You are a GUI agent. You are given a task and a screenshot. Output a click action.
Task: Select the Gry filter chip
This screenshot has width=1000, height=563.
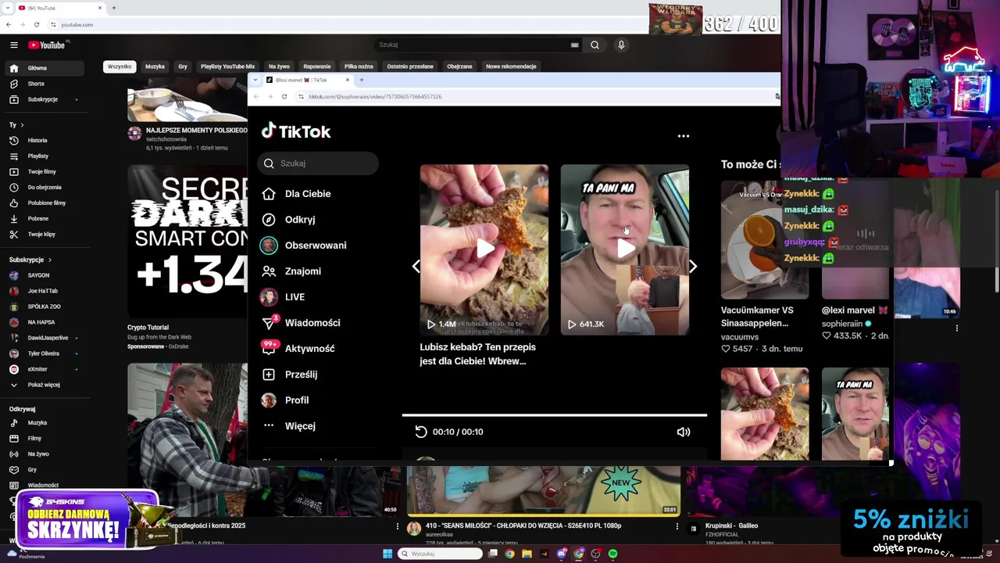pyautogui.click(x=183, y=66)
